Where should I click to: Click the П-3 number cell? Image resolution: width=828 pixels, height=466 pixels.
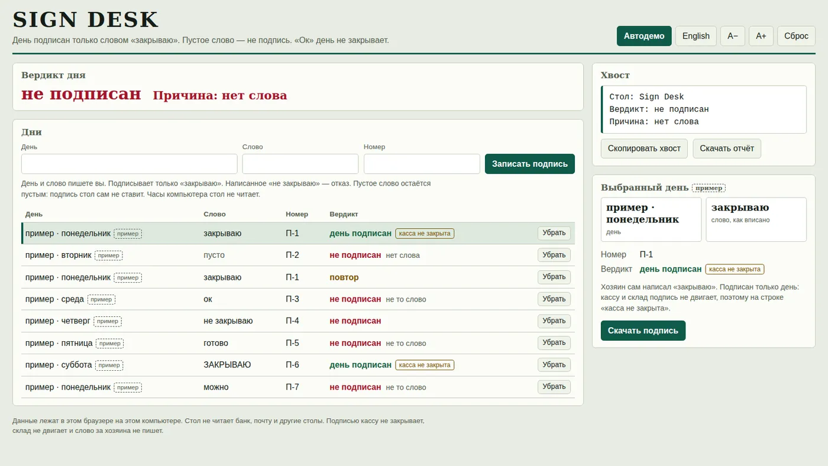click(292, 299)
